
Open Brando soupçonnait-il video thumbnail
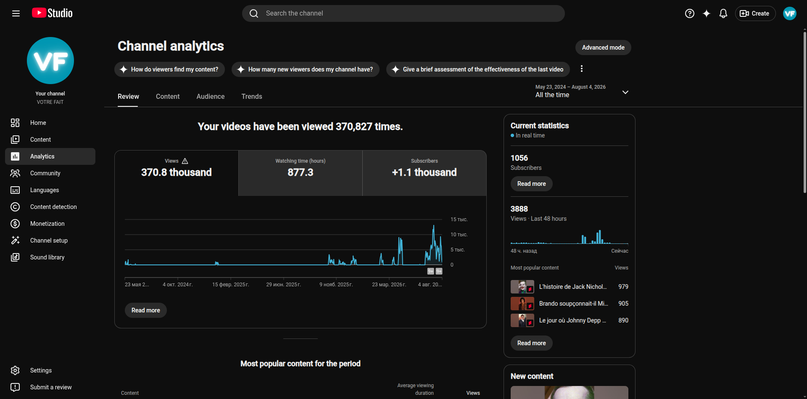(522, 304)
